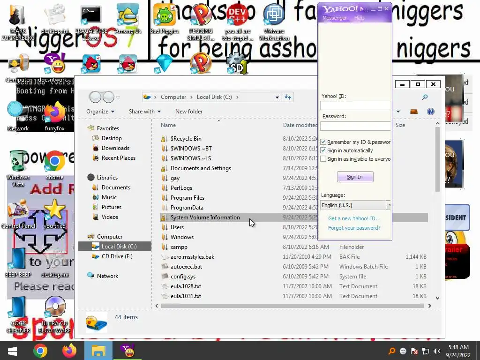Select the Program Files folder

pyautogui.click(x=187, y=198)
